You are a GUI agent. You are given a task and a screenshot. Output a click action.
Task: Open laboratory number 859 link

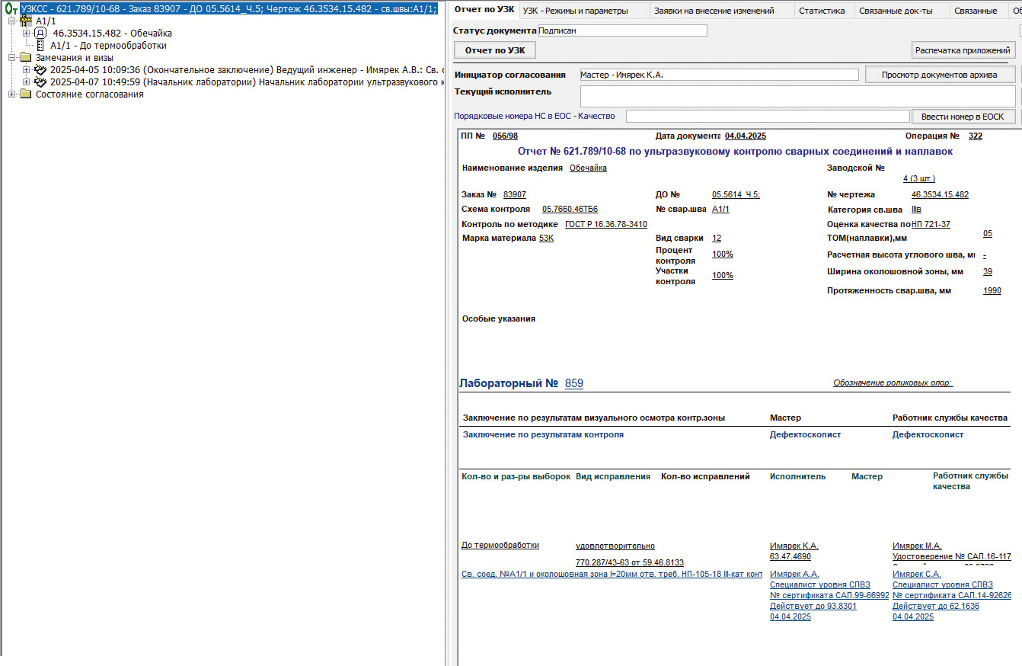(574, 383)
